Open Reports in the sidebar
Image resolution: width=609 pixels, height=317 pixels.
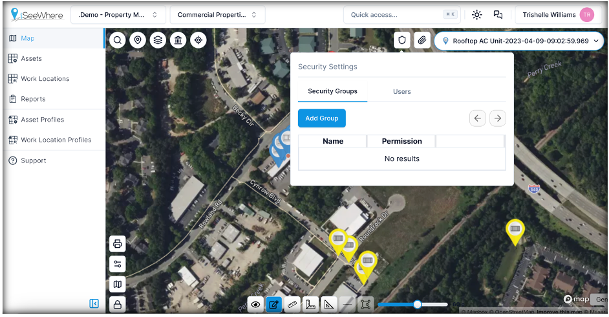(54, 99)
